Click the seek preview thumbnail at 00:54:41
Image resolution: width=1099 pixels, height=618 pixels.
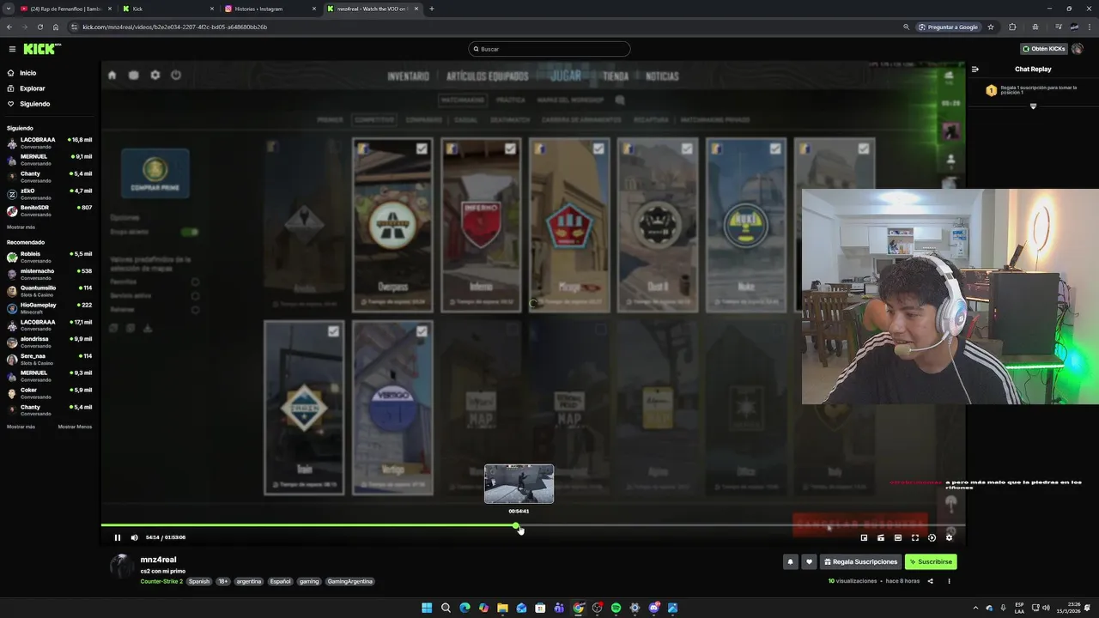(x=519, y=484)
